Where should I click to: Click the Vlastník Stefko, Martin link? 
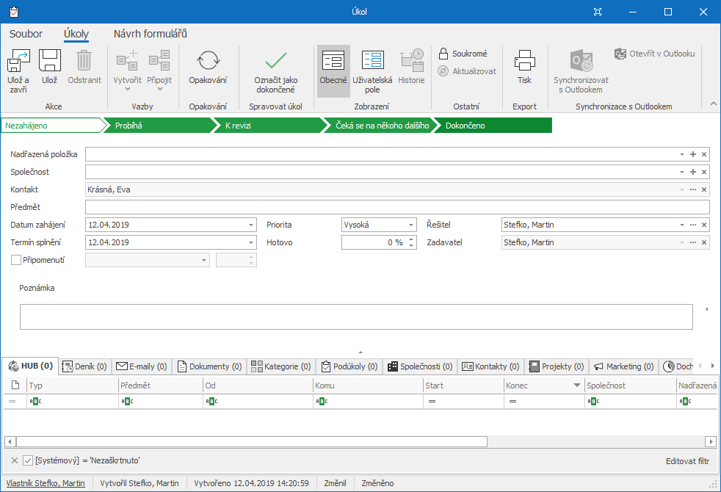pyautogui.click(x=45, y=483)
